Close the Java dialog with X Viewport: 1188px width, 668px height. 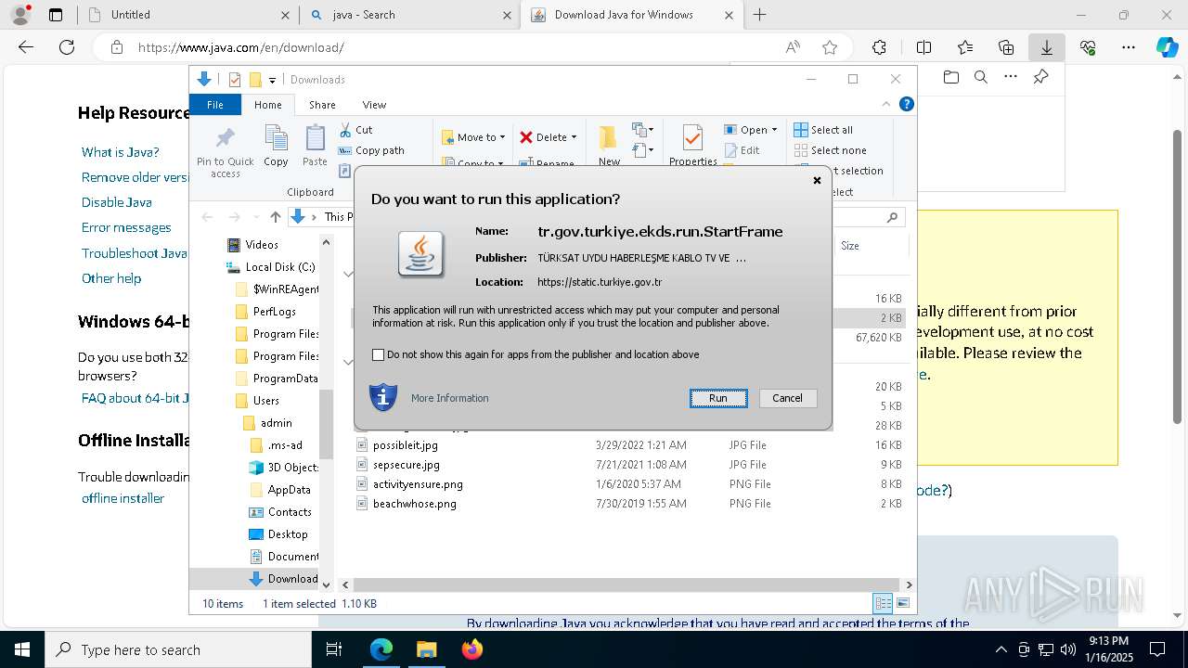tap(817, 180)
